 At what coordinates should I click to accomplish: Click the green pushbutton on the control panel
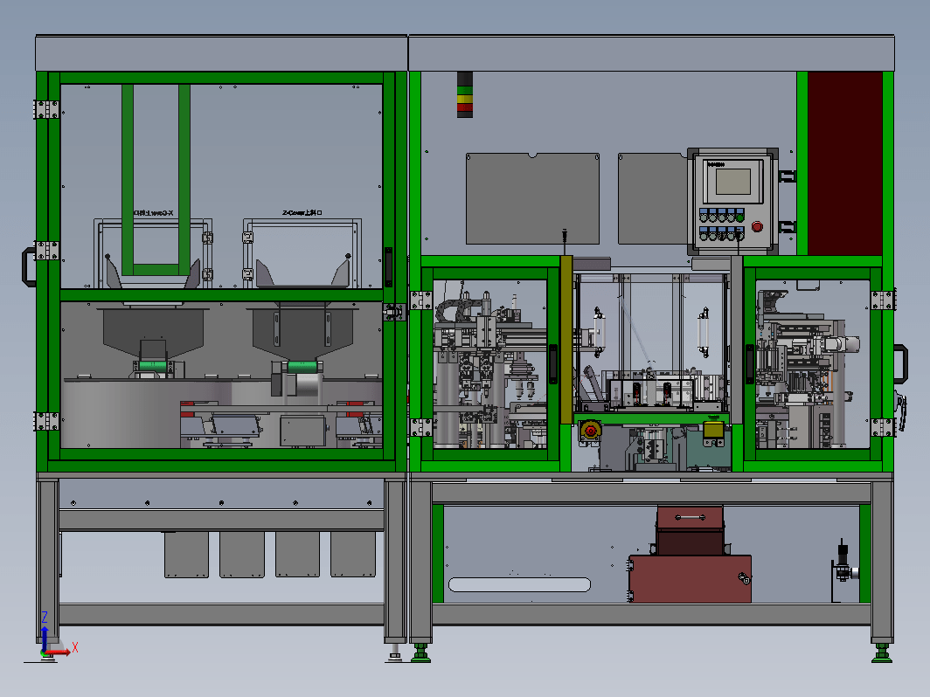pos(739,217)
